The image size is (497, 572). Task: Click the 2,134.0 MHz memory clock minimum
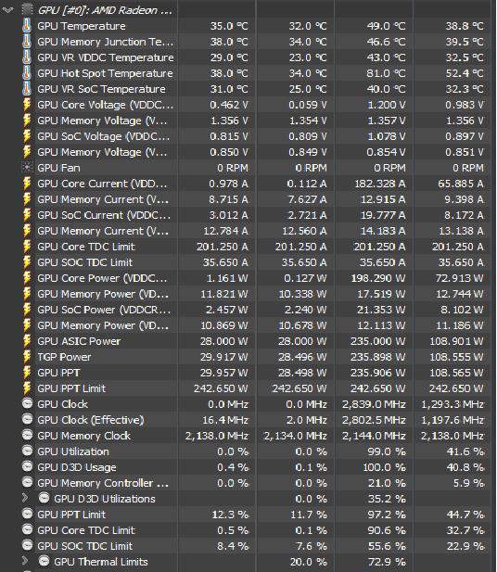coord(295,436)
